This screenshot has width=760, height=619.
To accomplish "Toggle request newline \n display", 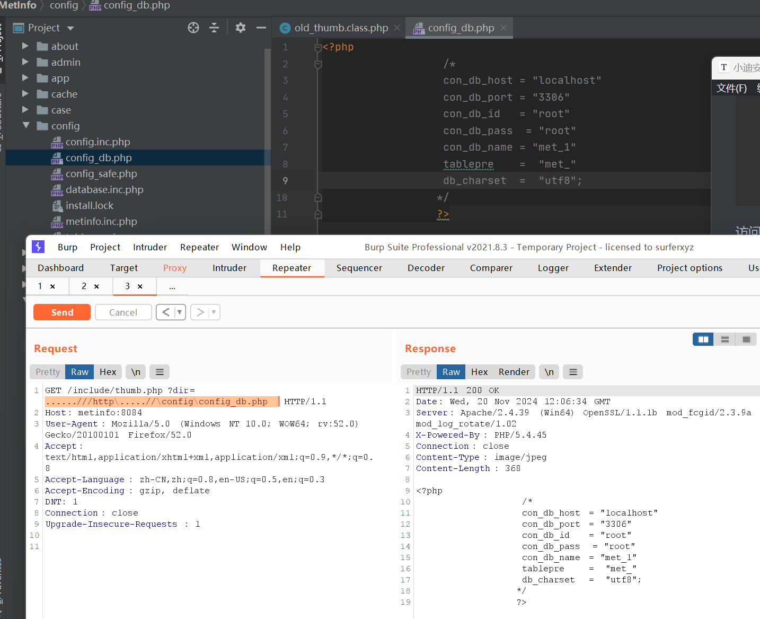I will pos(136,372).
